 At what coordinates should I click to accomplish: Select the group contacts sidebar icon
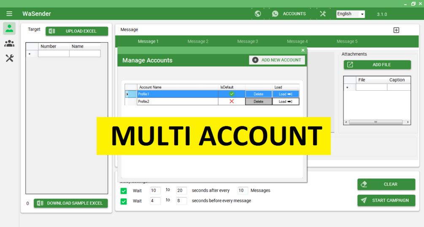point(9,43)
